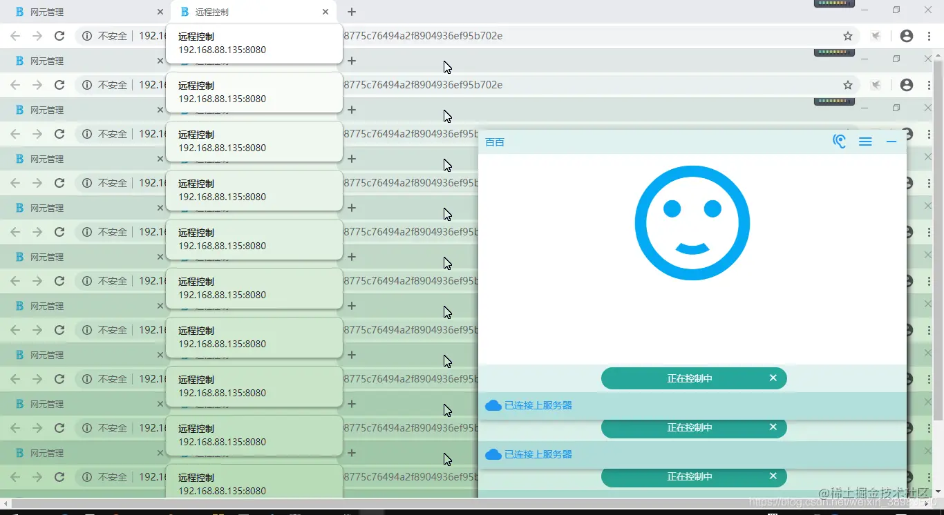The height and width of the screenshot is (515, 944).
Task: Click the vertical scrollbar down arrow
Action: (x=938, y=491)
